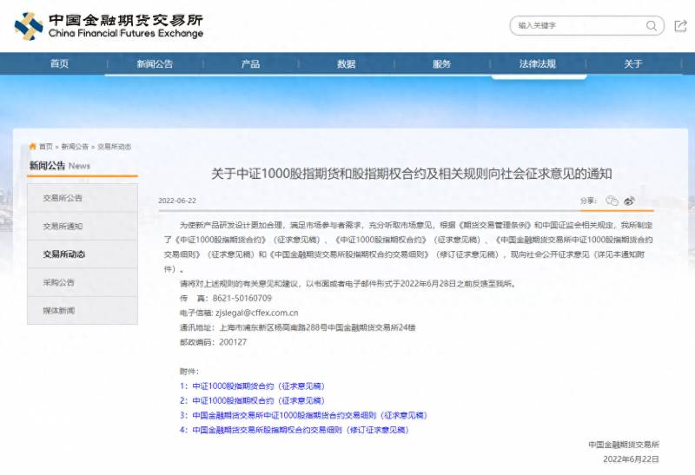Click the 新闻公告 News sidebar heading

pyautogui.click(x=60, y=166)
